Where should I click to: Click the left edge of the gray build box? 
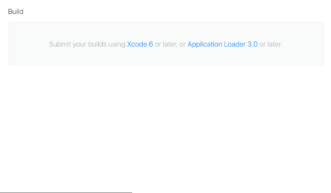pos(9,44)
